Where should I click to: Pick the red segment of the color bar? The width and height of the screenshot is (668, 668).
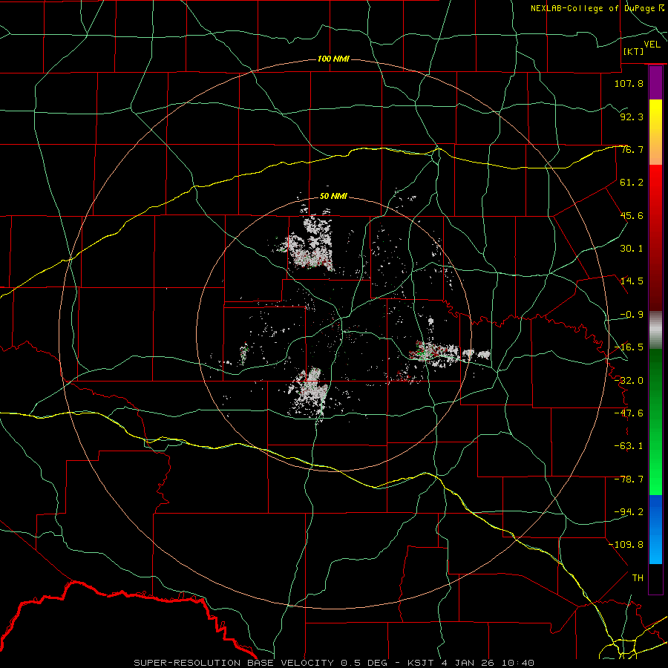point(655,238)
